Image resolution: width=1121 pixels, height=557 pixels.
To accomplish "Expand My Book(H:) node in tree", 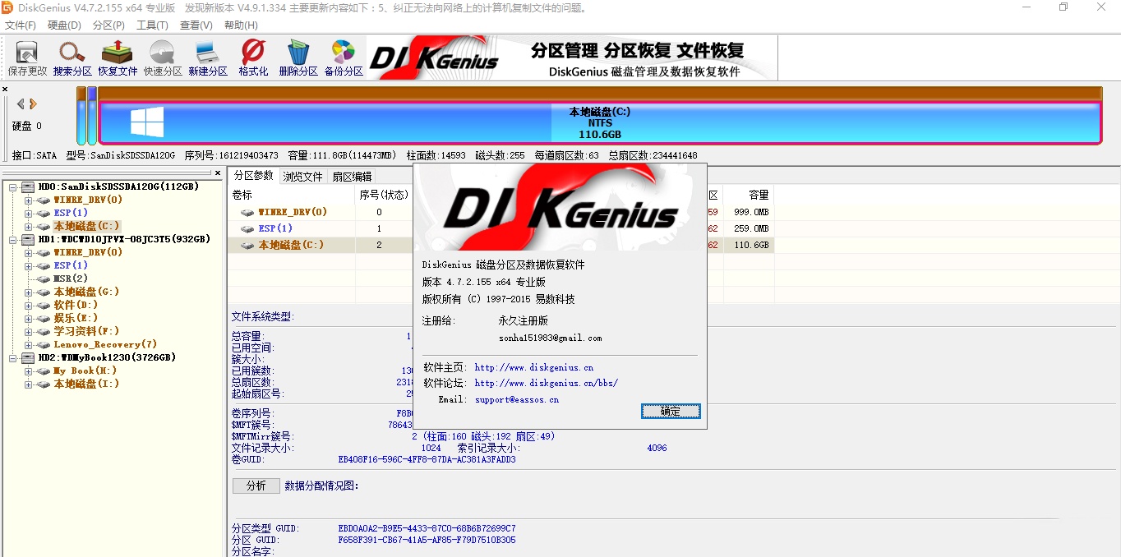I will 29,371.
